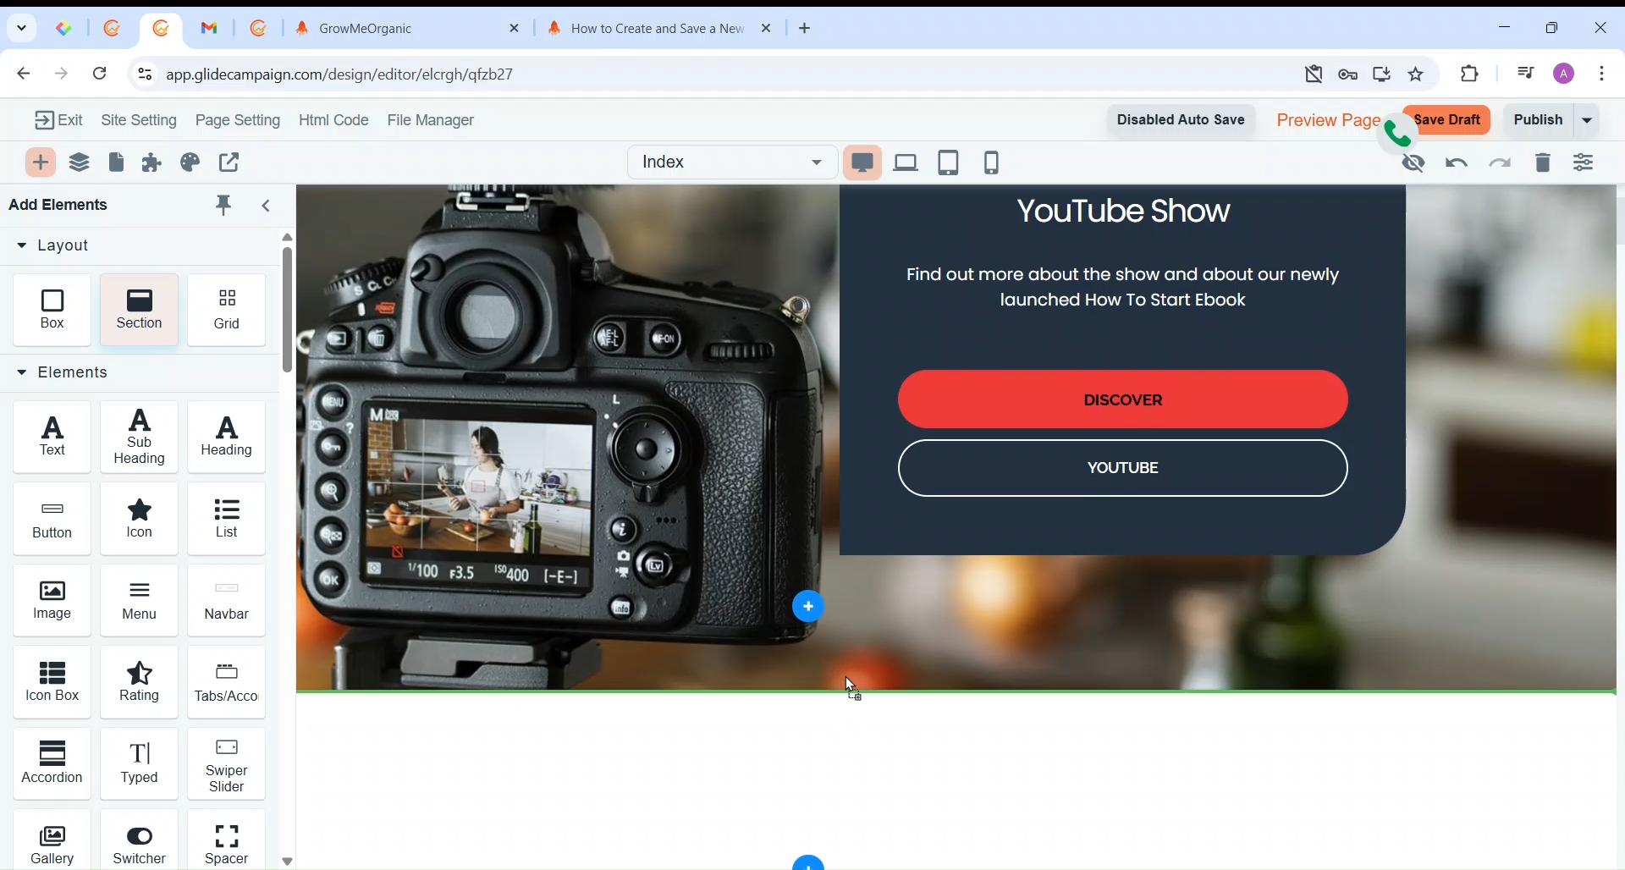Open the layers stack icon in toolbar
The image size is (1625, 870).
pyautogui.click(x=80, y=162)
